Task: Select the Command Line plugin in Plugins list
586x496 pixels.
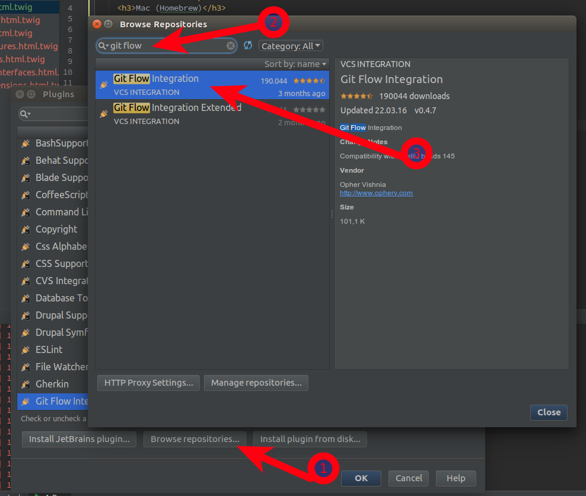Action: [53, 212]
